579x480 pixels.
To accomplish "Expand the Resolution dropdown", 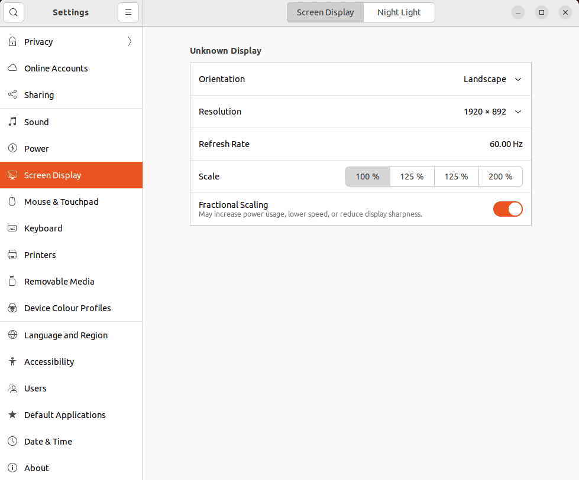I will [492, 112].
